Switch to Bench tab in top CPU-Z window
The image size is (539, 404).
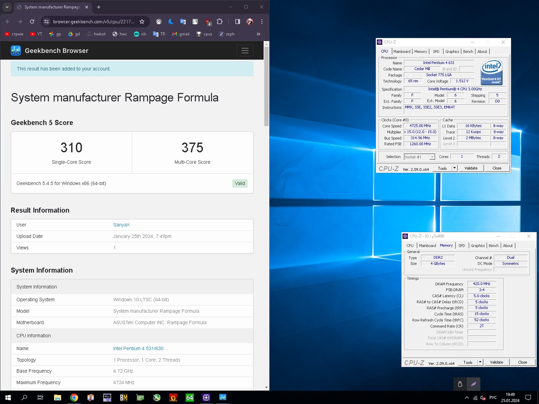[468, 52]
